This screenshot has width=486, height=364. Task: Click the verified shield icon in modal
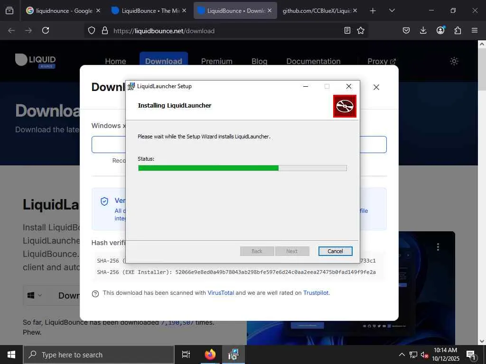click(104, 201)
